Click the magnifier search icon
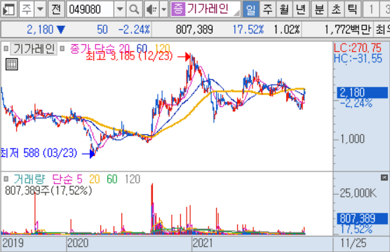 pyautogui.click(x=134, y=9)
